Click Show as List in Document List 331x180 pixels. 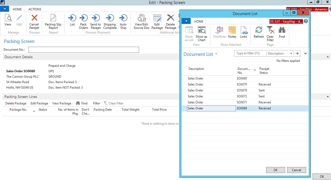[x=189, y=34]
